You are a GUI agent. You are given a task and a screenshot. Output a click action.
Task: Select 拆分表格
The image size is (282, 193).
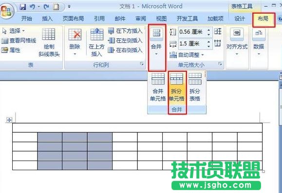(x=195, y=87)
